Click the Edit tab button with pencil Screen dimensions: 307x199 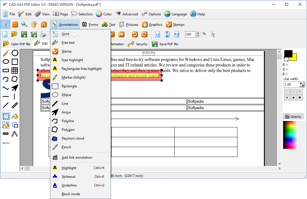click(41, 44)
